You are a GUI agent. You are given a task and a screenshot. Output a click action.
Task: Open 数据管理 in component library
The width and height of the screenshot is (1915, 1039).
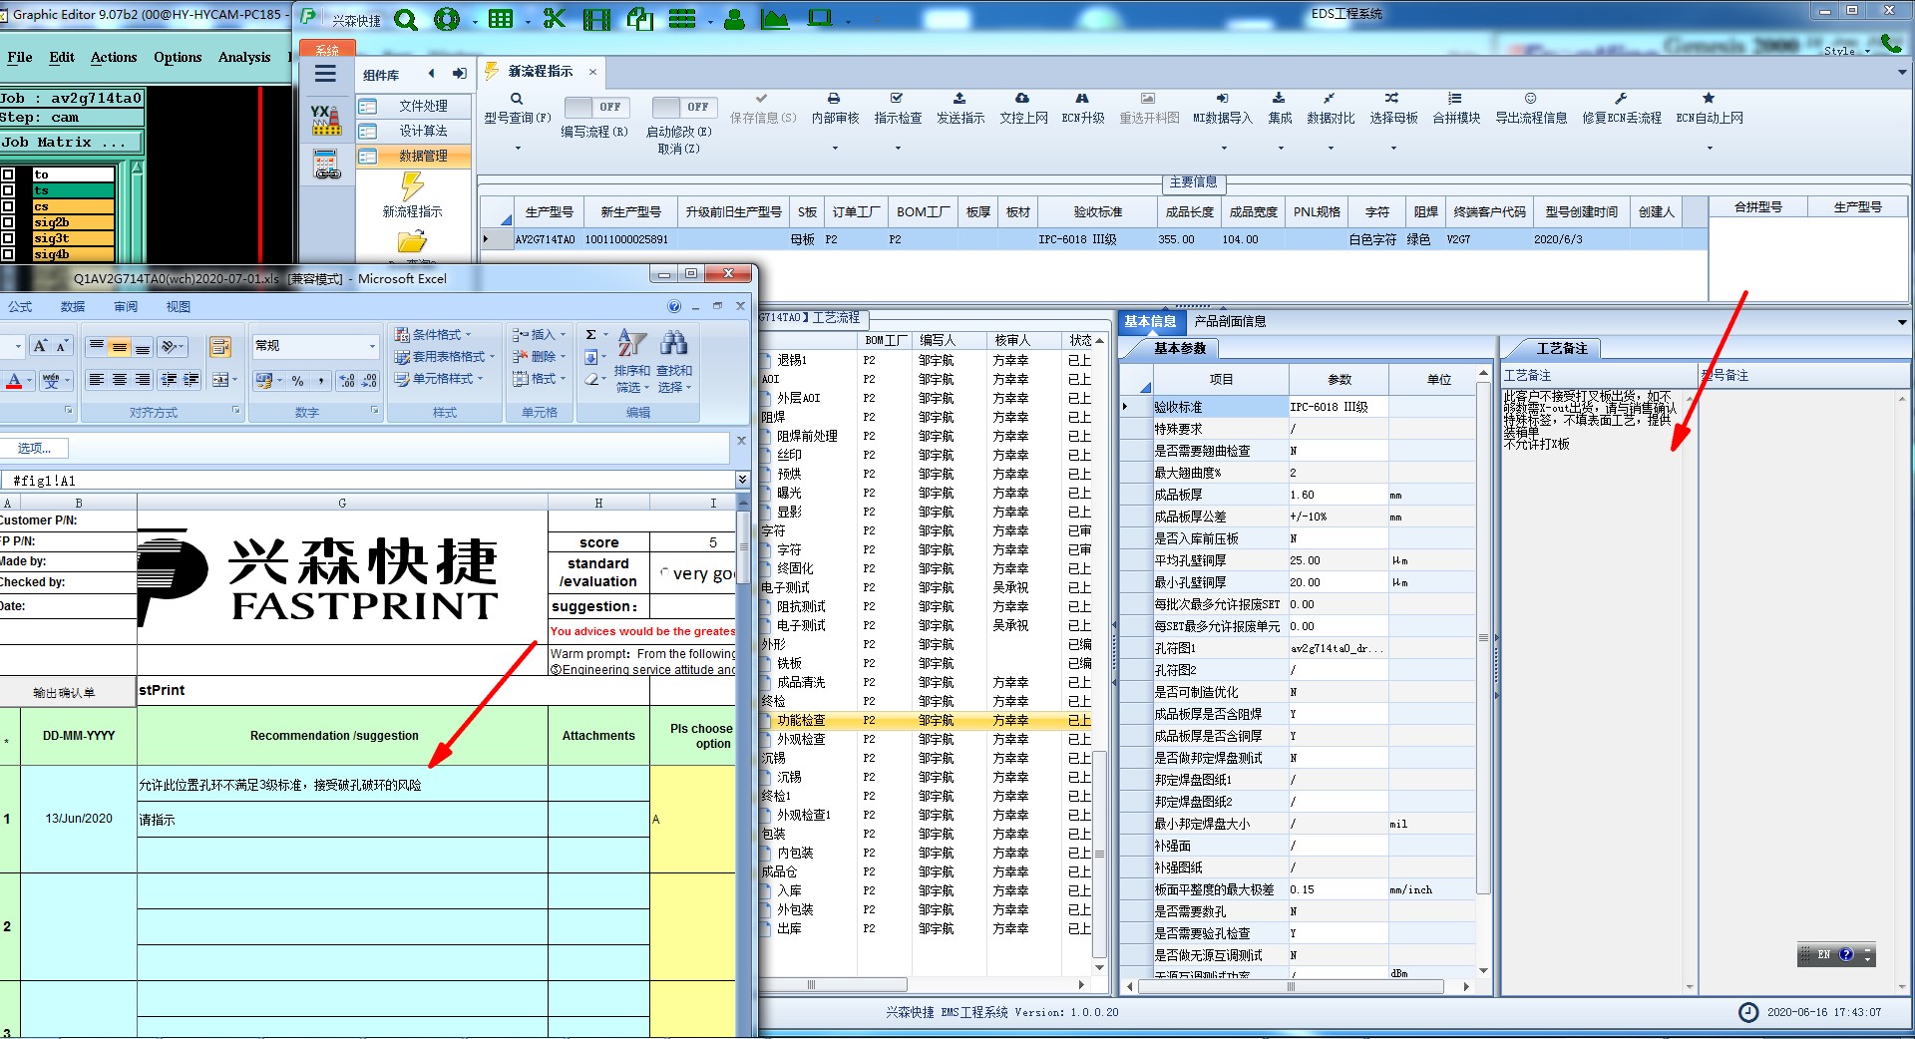413,156
